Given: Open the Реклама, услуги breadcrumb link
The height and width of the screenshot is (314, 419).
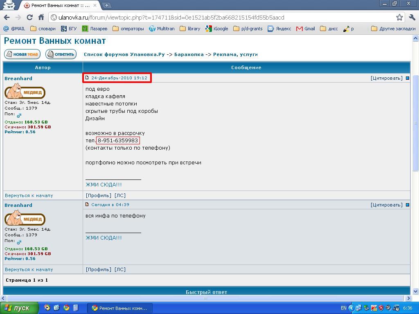Looking at the screenshot, I should (x=235, y=54).
